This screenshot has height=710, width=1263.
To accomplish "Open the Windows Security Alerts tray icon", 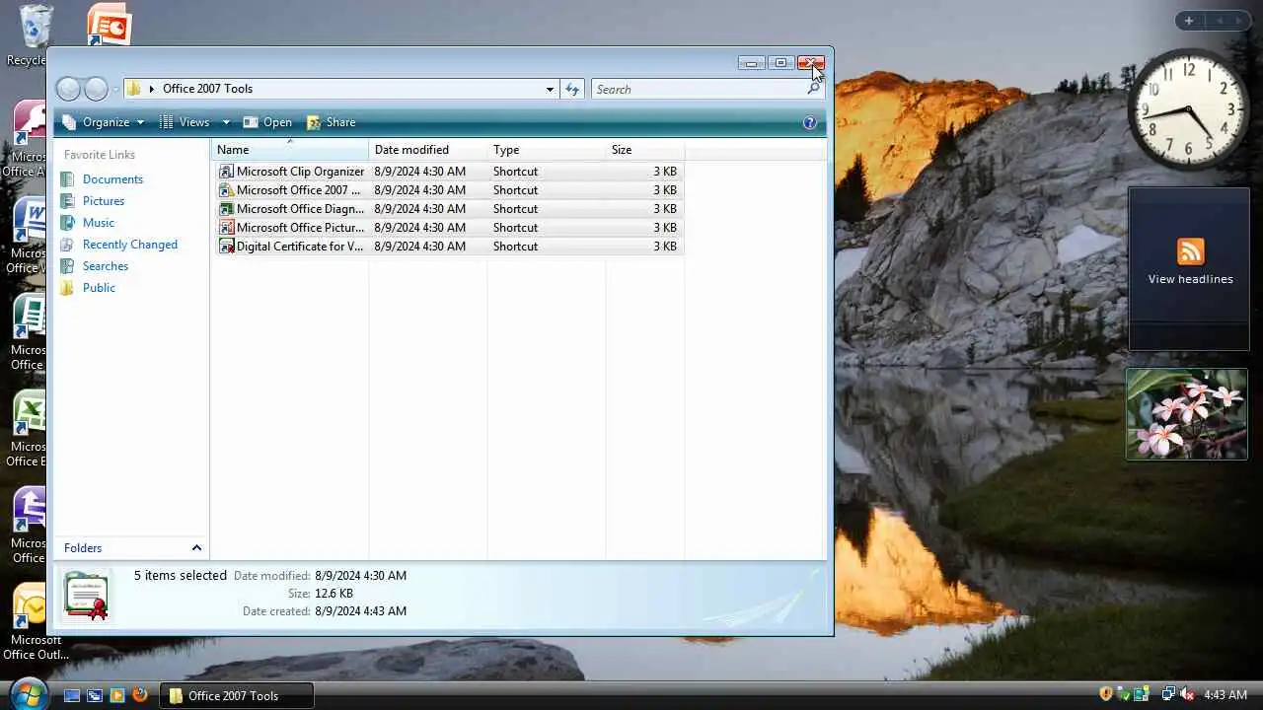I will [x=1106, y=694].
